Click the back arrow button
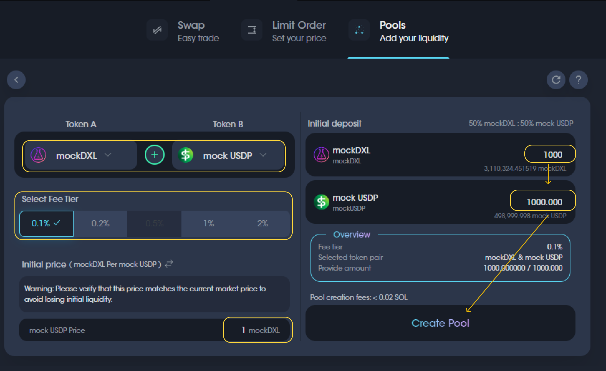The image size is (606, 371). pos(16,80)
